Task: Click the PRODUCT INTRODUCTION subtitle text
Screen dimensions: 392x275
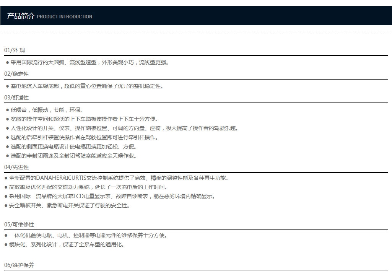Action: 65,17
